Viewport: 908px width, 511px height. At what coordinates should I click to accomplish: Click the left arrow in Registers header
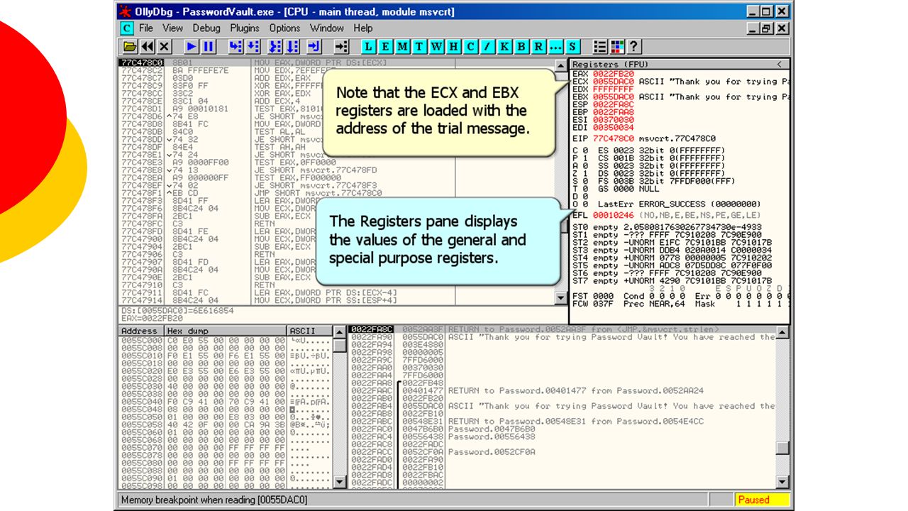pos(779,64)
